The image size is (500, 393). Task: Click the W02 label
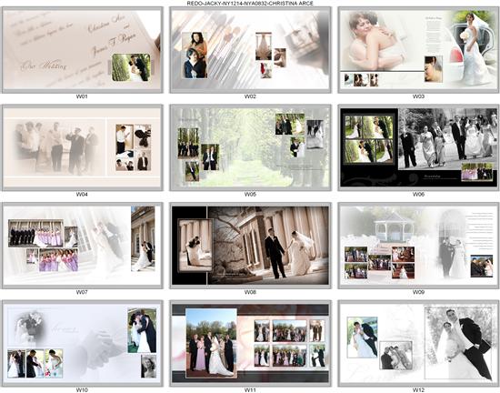[x=250, y=96]
